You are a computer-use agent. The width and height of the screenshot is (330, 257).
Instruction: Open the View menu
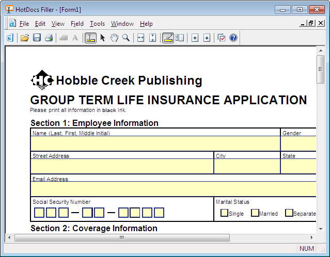tap(58, 24)
